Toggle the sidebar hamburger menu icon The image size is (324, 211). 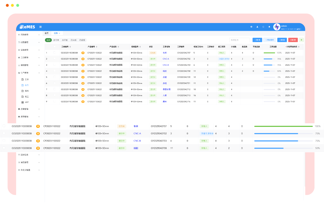40,27
